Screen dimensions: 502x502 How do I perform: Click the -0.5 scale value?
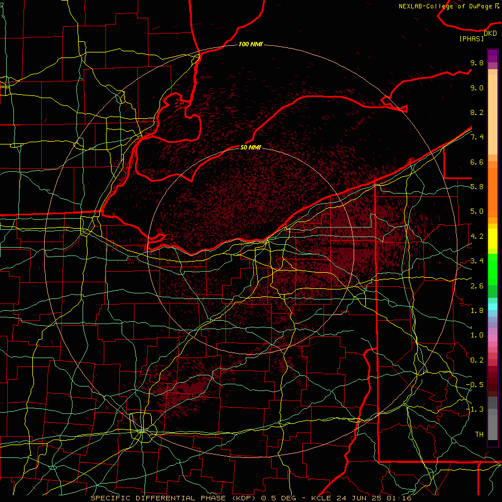(x=475, y=385)
